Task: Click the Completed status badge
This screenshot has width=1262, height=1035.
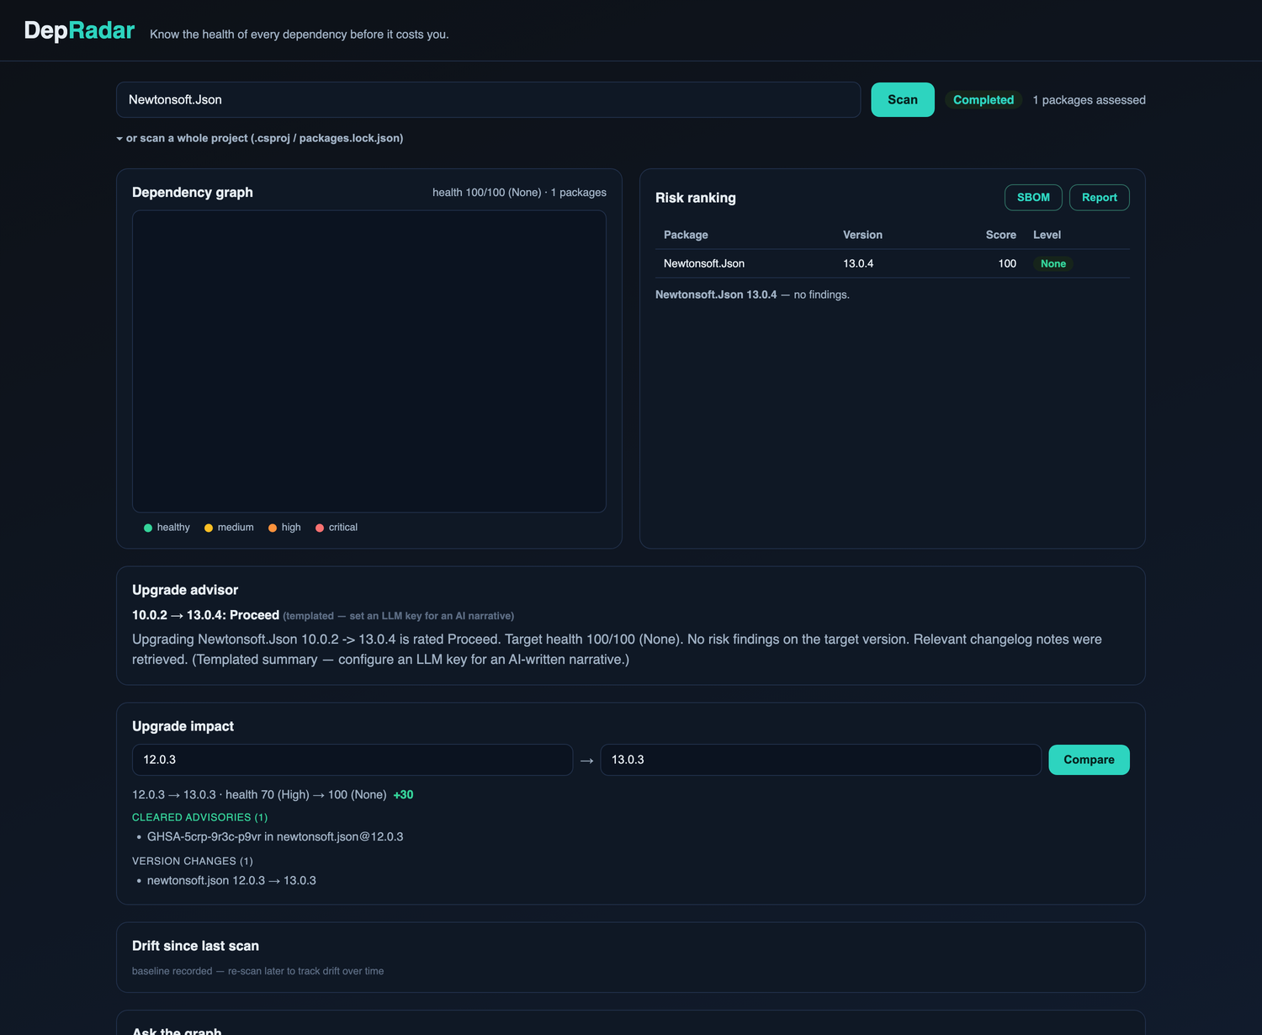Action: 984,99
